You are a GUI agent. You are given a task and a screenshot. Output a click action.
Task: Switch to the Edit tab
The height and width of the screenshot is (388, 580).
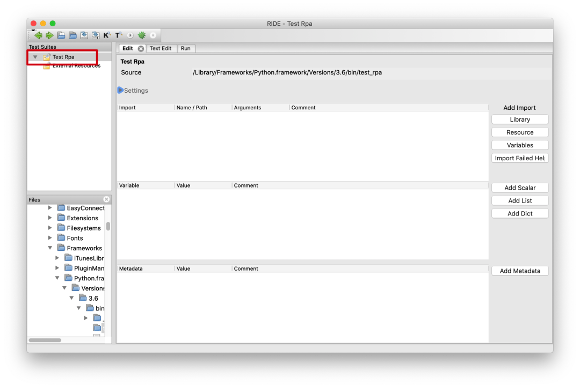pos(128,48)
